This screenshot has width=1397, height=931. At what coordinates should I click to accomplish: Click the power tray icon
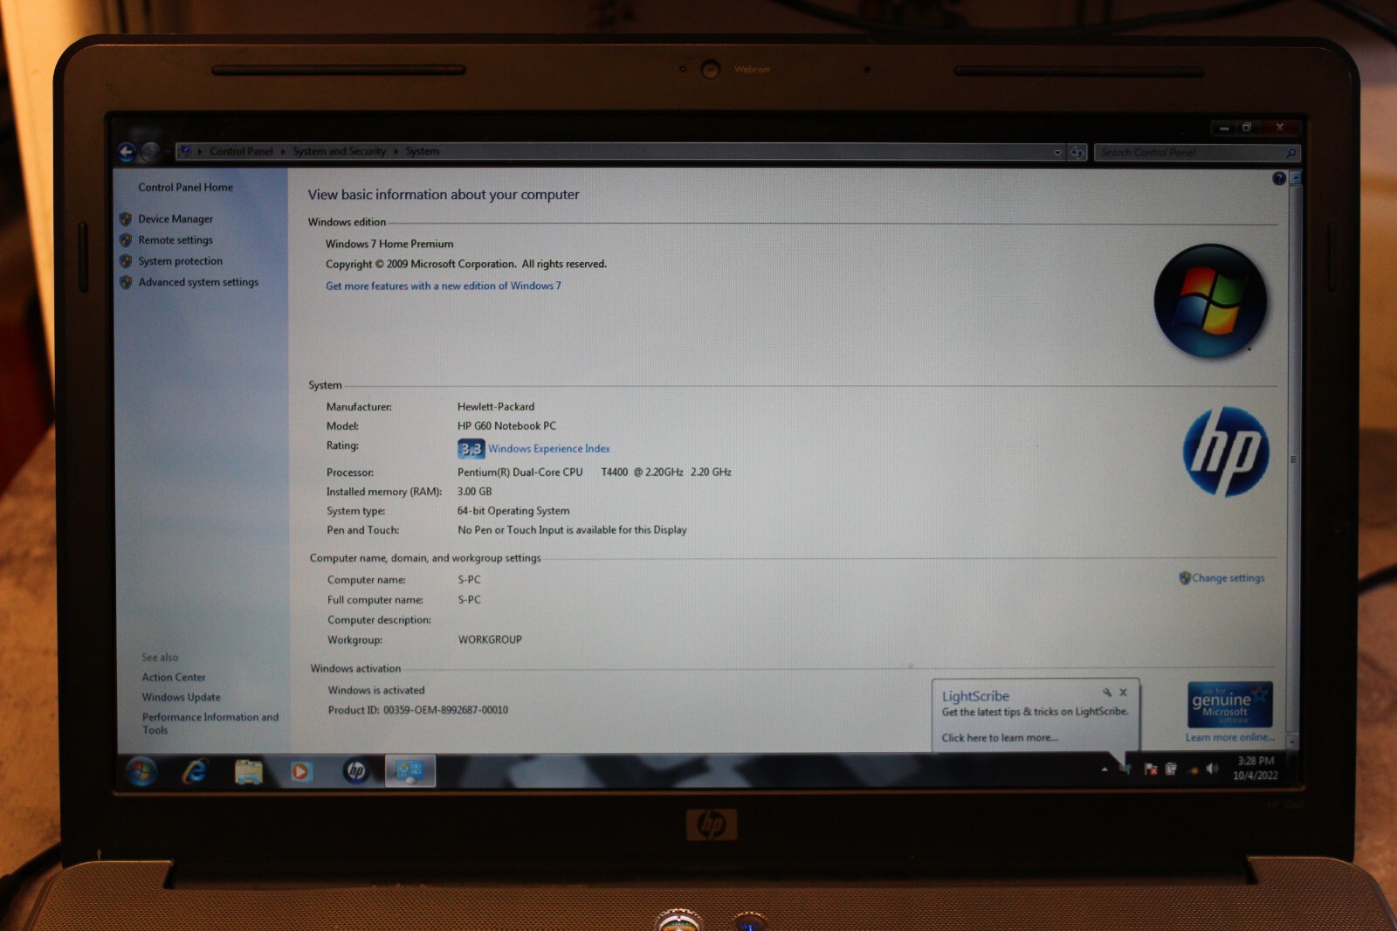(1172, 769)
